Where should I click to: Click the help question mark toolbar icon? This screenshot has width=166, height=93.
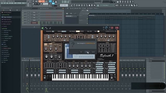pyautogui.click(x=133, y=2)
